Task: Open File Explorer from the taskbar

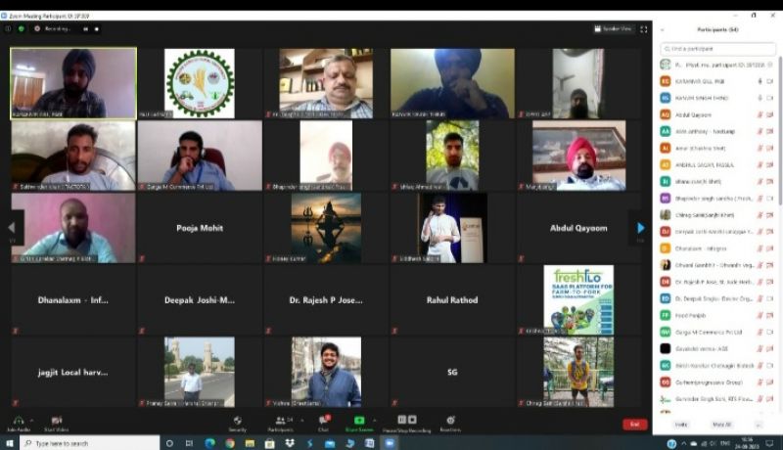Action: (x=250, y=443)
